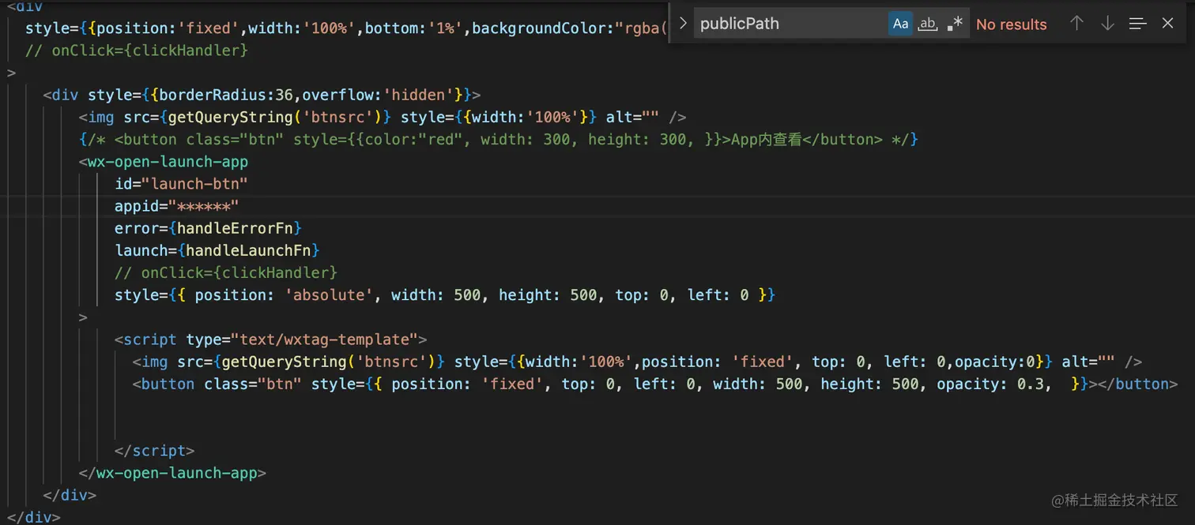Click the commented App内查看 button line
The height and width of the screenshot is (525, 1195).
498,140
